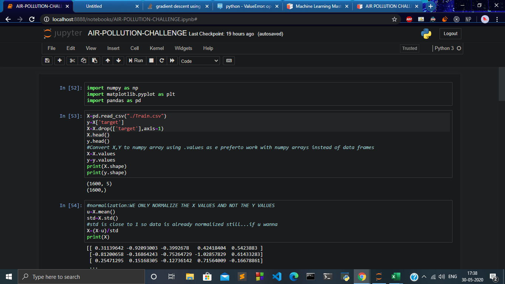505x284 pixels.
Task: Switch to the Untitled browser tab
Action: (x=108, y=6)
